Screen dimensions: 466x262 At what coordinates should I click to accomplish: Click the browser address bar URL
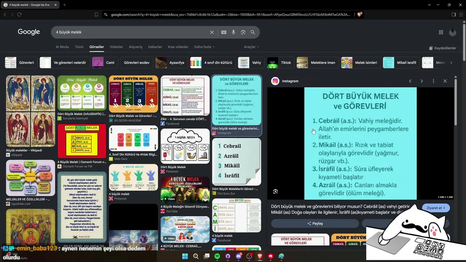[230, 15]
